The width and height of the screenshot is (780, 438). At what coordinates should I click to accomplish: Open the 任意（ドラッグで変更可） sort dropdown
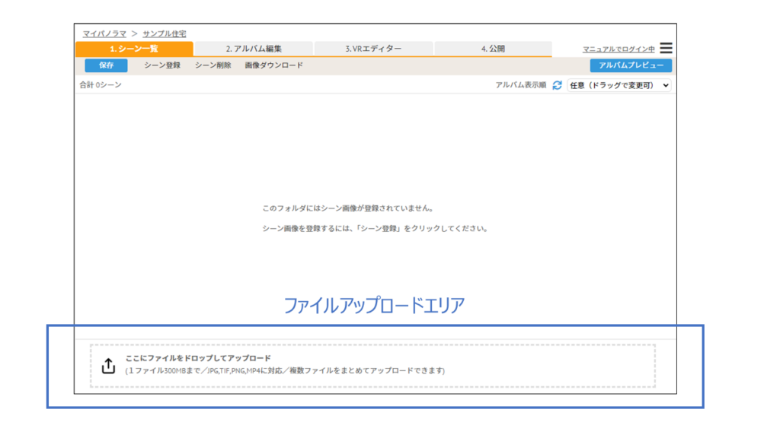(619, 85)
